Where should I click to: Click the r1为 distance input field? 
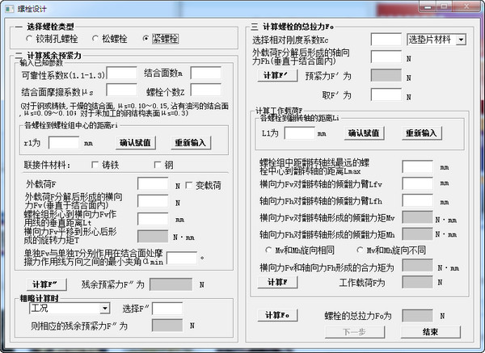[x=64, y=143]
